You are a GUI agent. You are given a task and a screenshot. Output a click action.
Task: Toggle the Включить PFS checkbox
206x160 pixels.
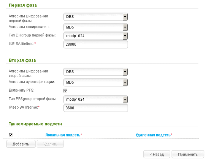point(65,90)
